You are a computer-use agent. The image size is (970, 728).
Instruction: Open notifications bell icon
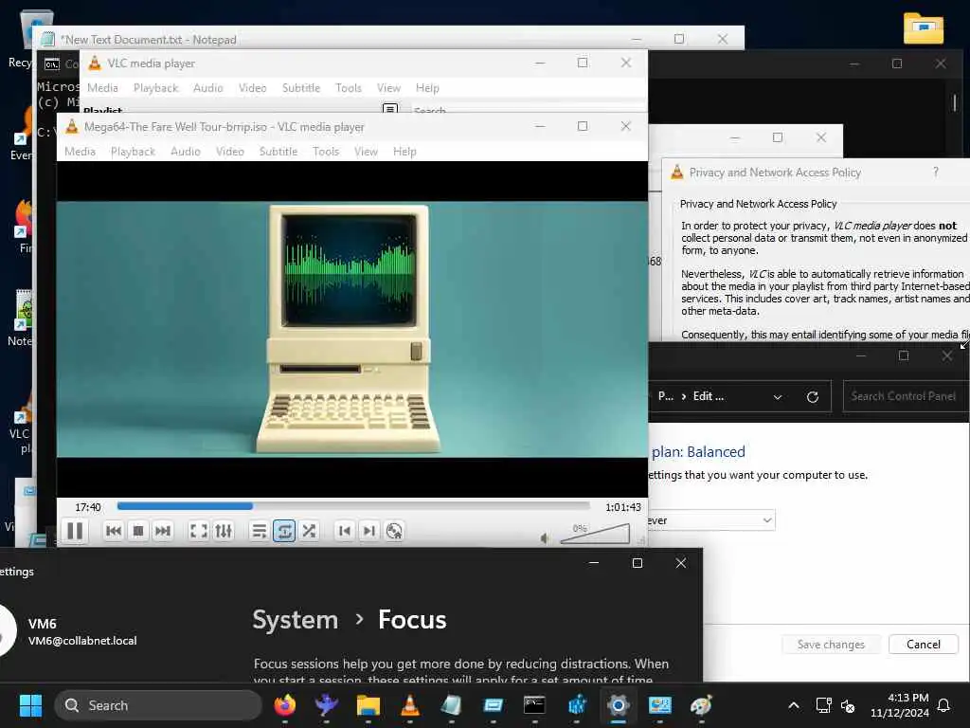pos(944,705)
